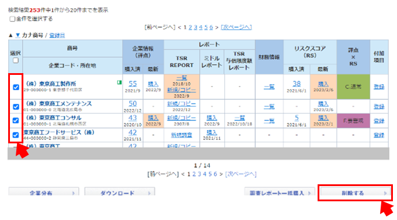Toggle the 選択 header checkbox in table
The image size is (397, 220).
16,60
